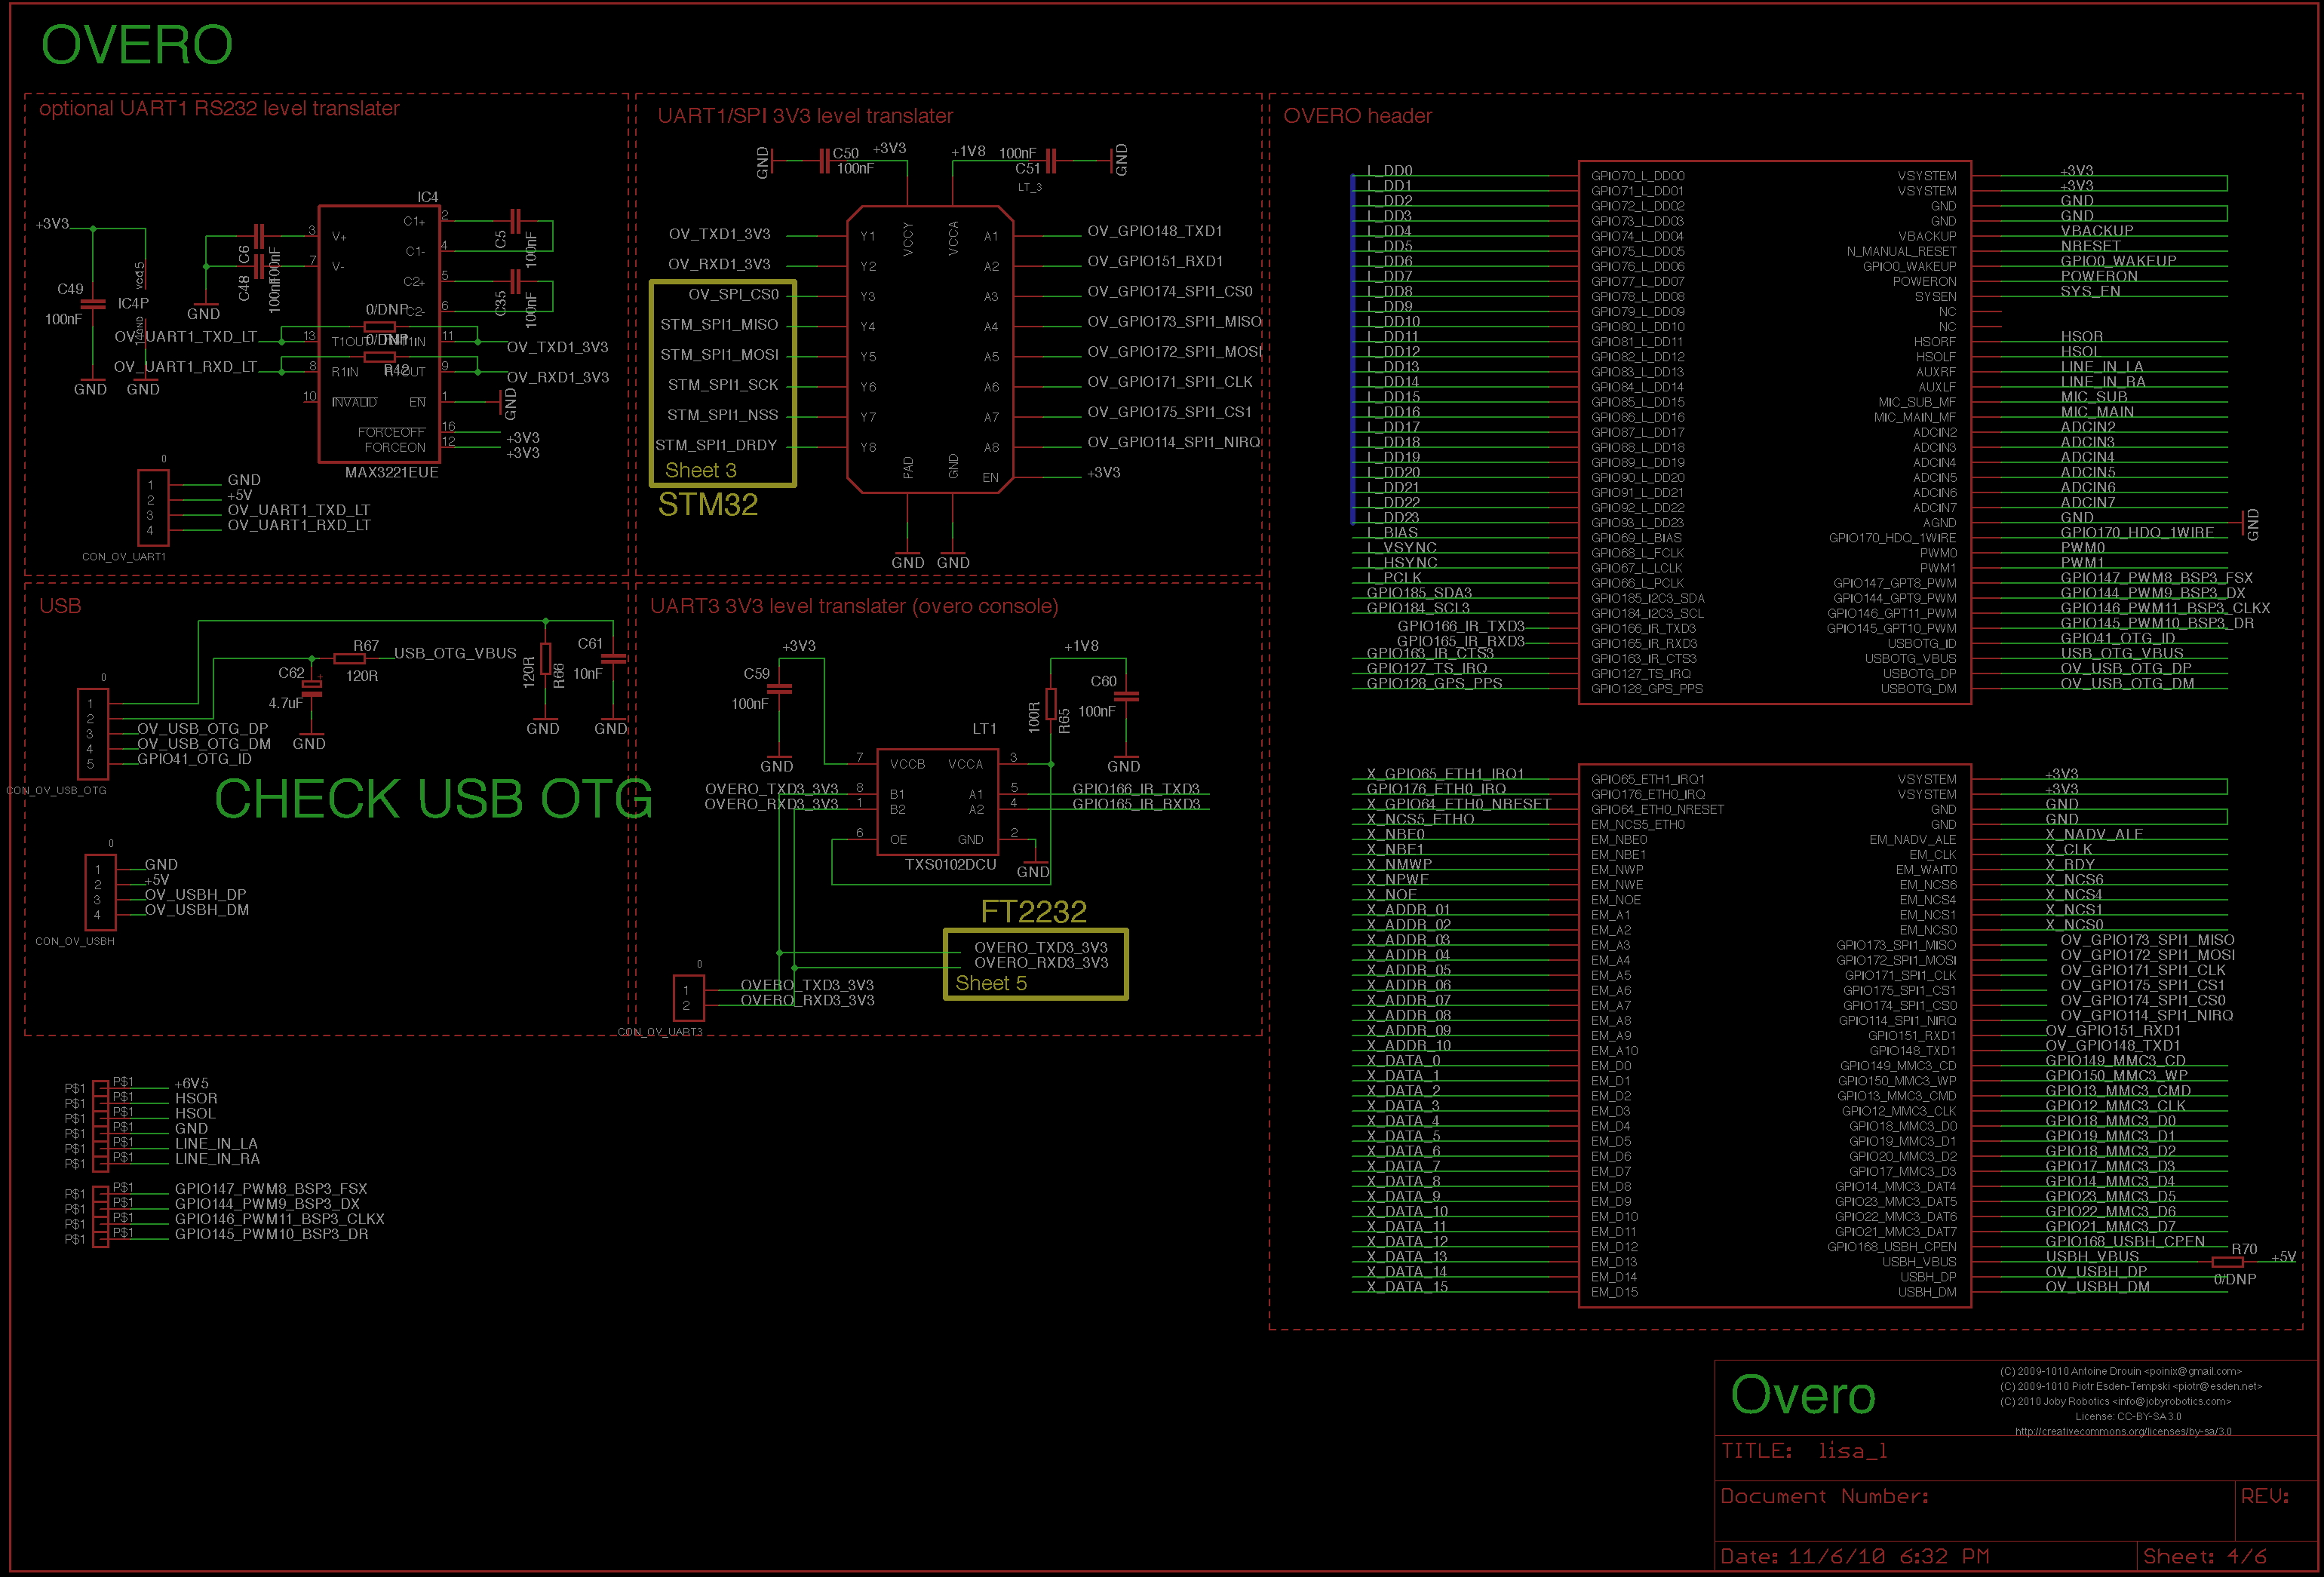The image size is (2324, 1577).
Task: Select the MAX3221EUE part name
Action: coord(391,472)
